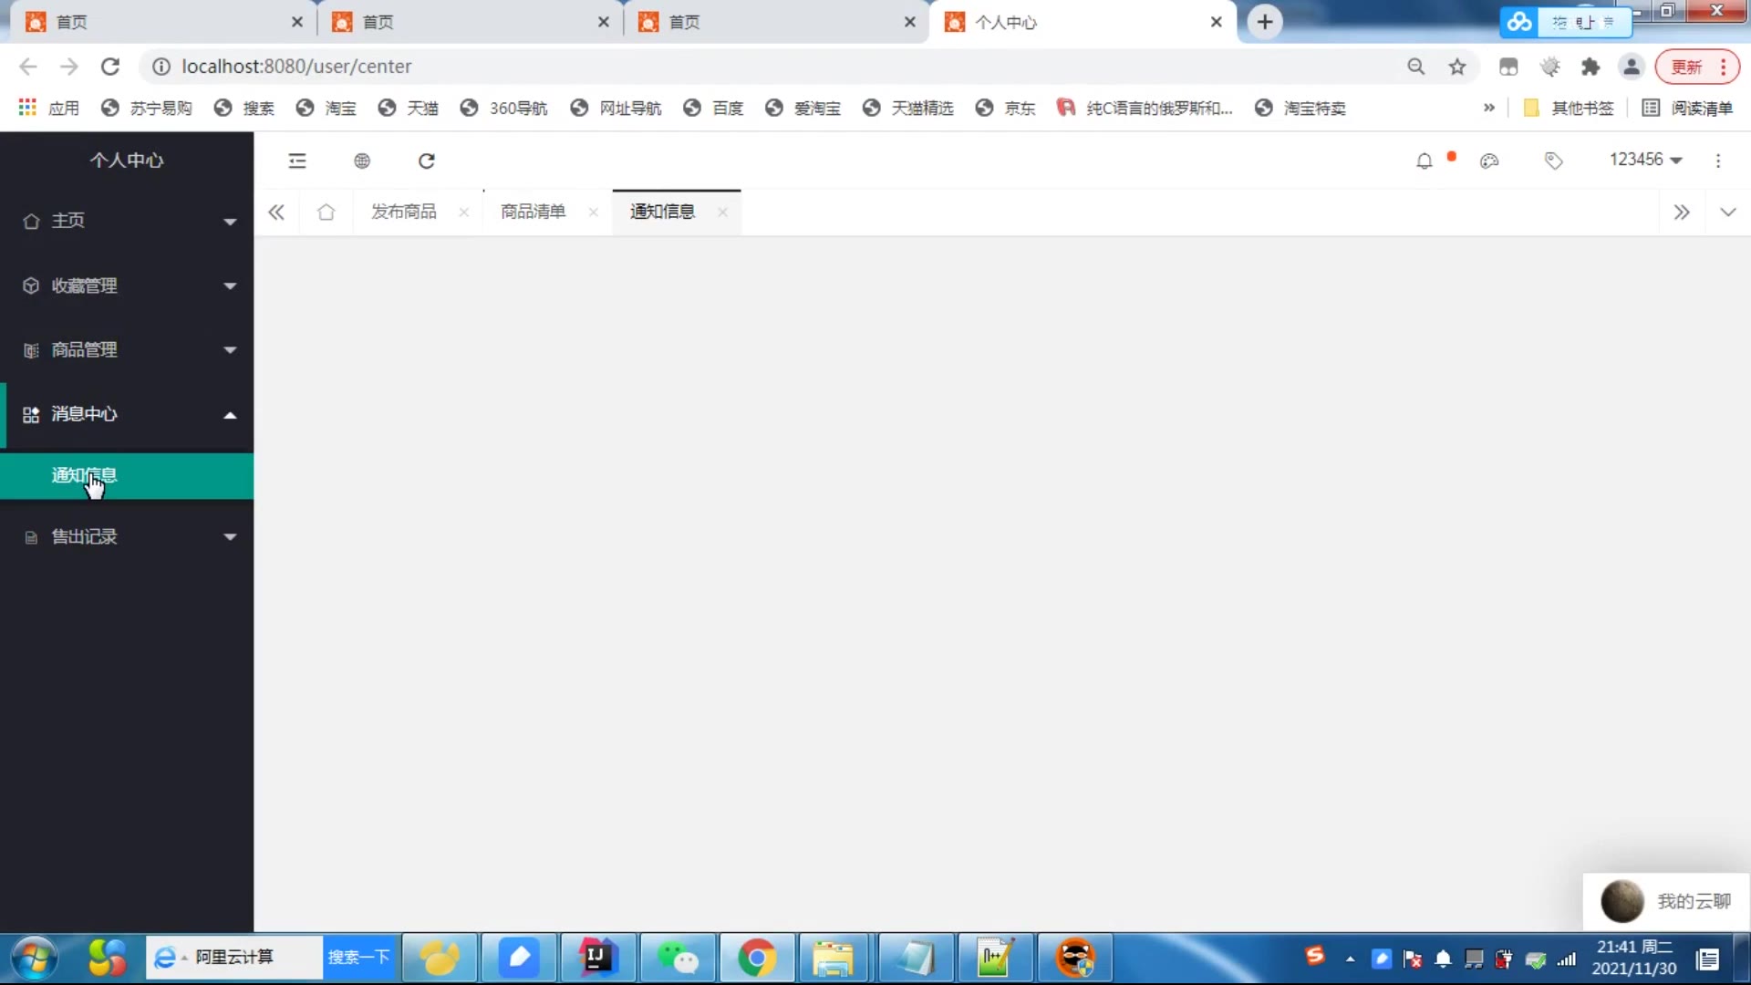
Task: Expand the 售出记录 sidebar menu
Action: click(128, 536)
